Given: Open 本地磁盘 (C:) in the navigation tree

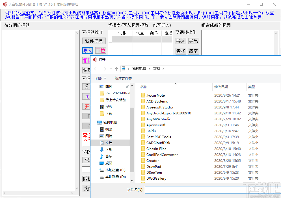Looking at the screenshot, I should tap(113, 170).
